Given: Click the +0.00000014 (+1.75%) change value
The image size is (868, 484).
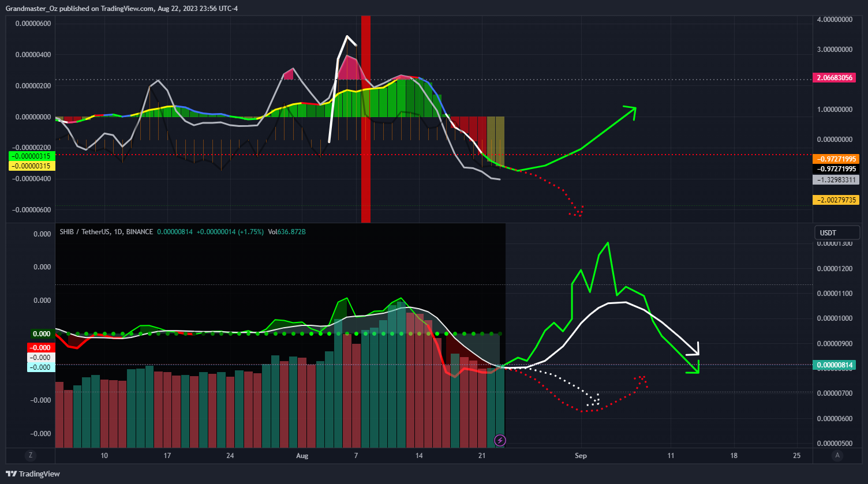Looking at the screenshot, I should 230,232.
